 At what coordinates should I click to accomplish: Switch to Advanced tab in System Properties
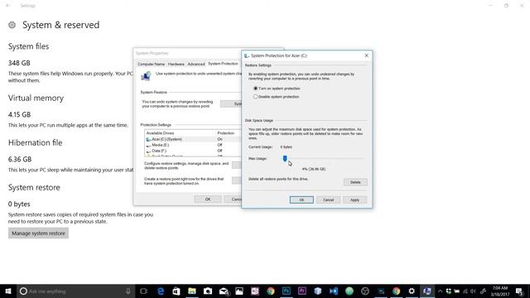tap(196, 64)
